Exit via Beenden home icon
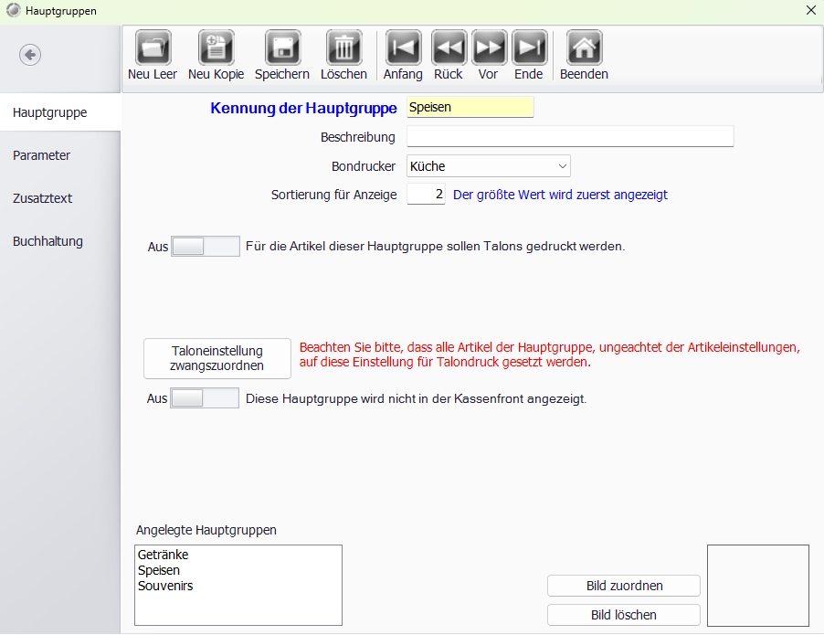The image size is (824, 635). (x=585, y=48)
